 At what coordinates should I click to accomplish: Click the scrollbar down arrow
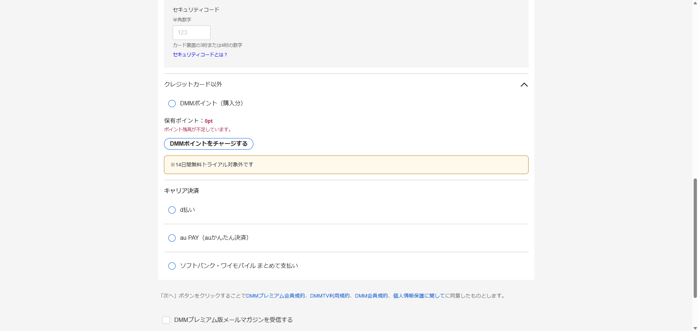point(695,328)
